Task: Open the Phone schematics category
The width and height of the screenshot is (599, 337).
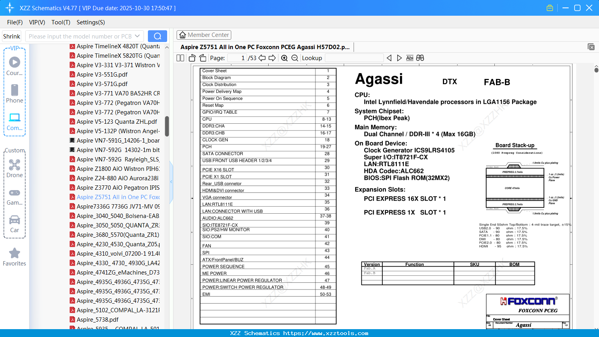Action: [15, 93]
